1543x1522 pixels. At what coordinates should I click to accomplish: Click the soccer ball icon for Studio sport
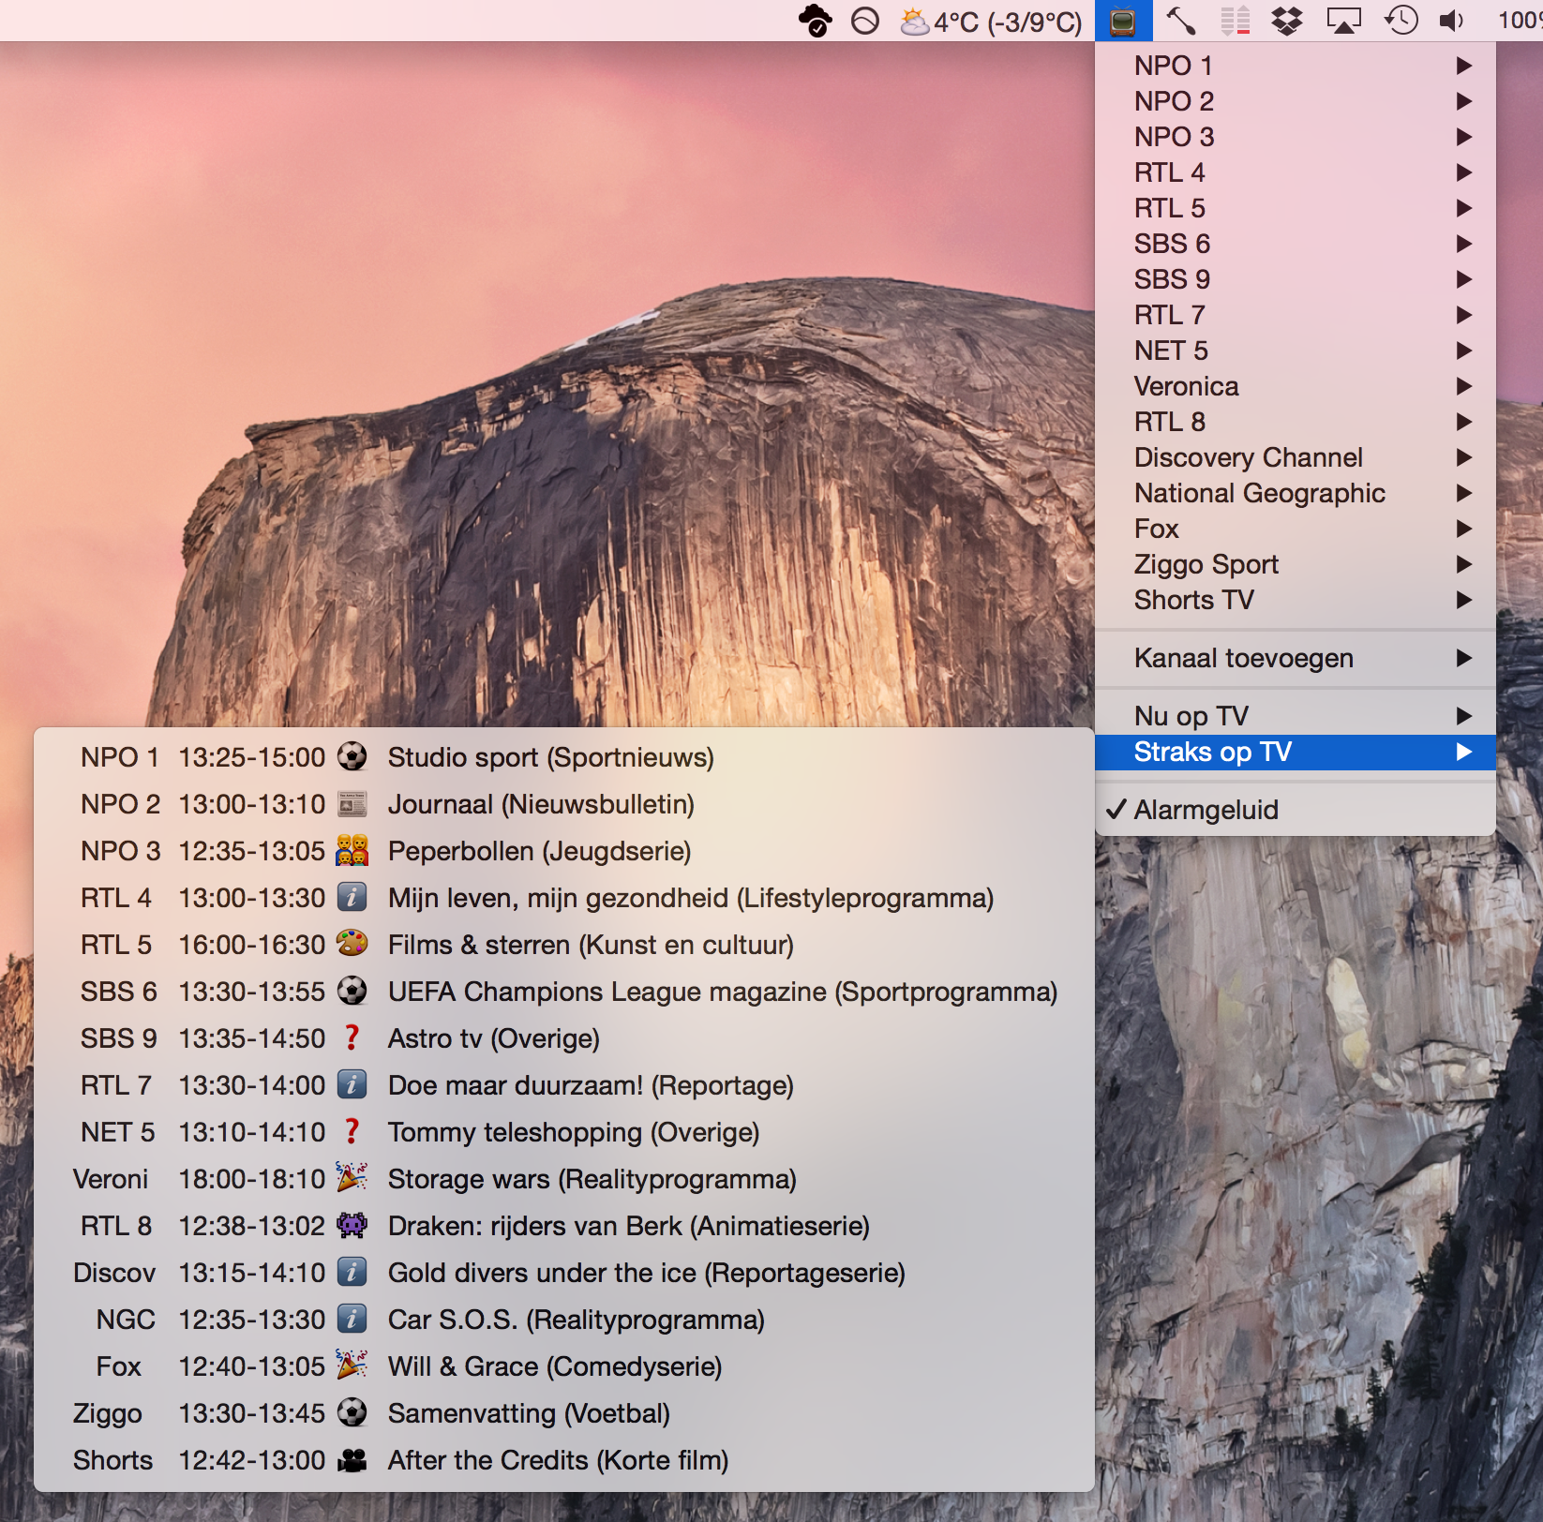[352, 756]
